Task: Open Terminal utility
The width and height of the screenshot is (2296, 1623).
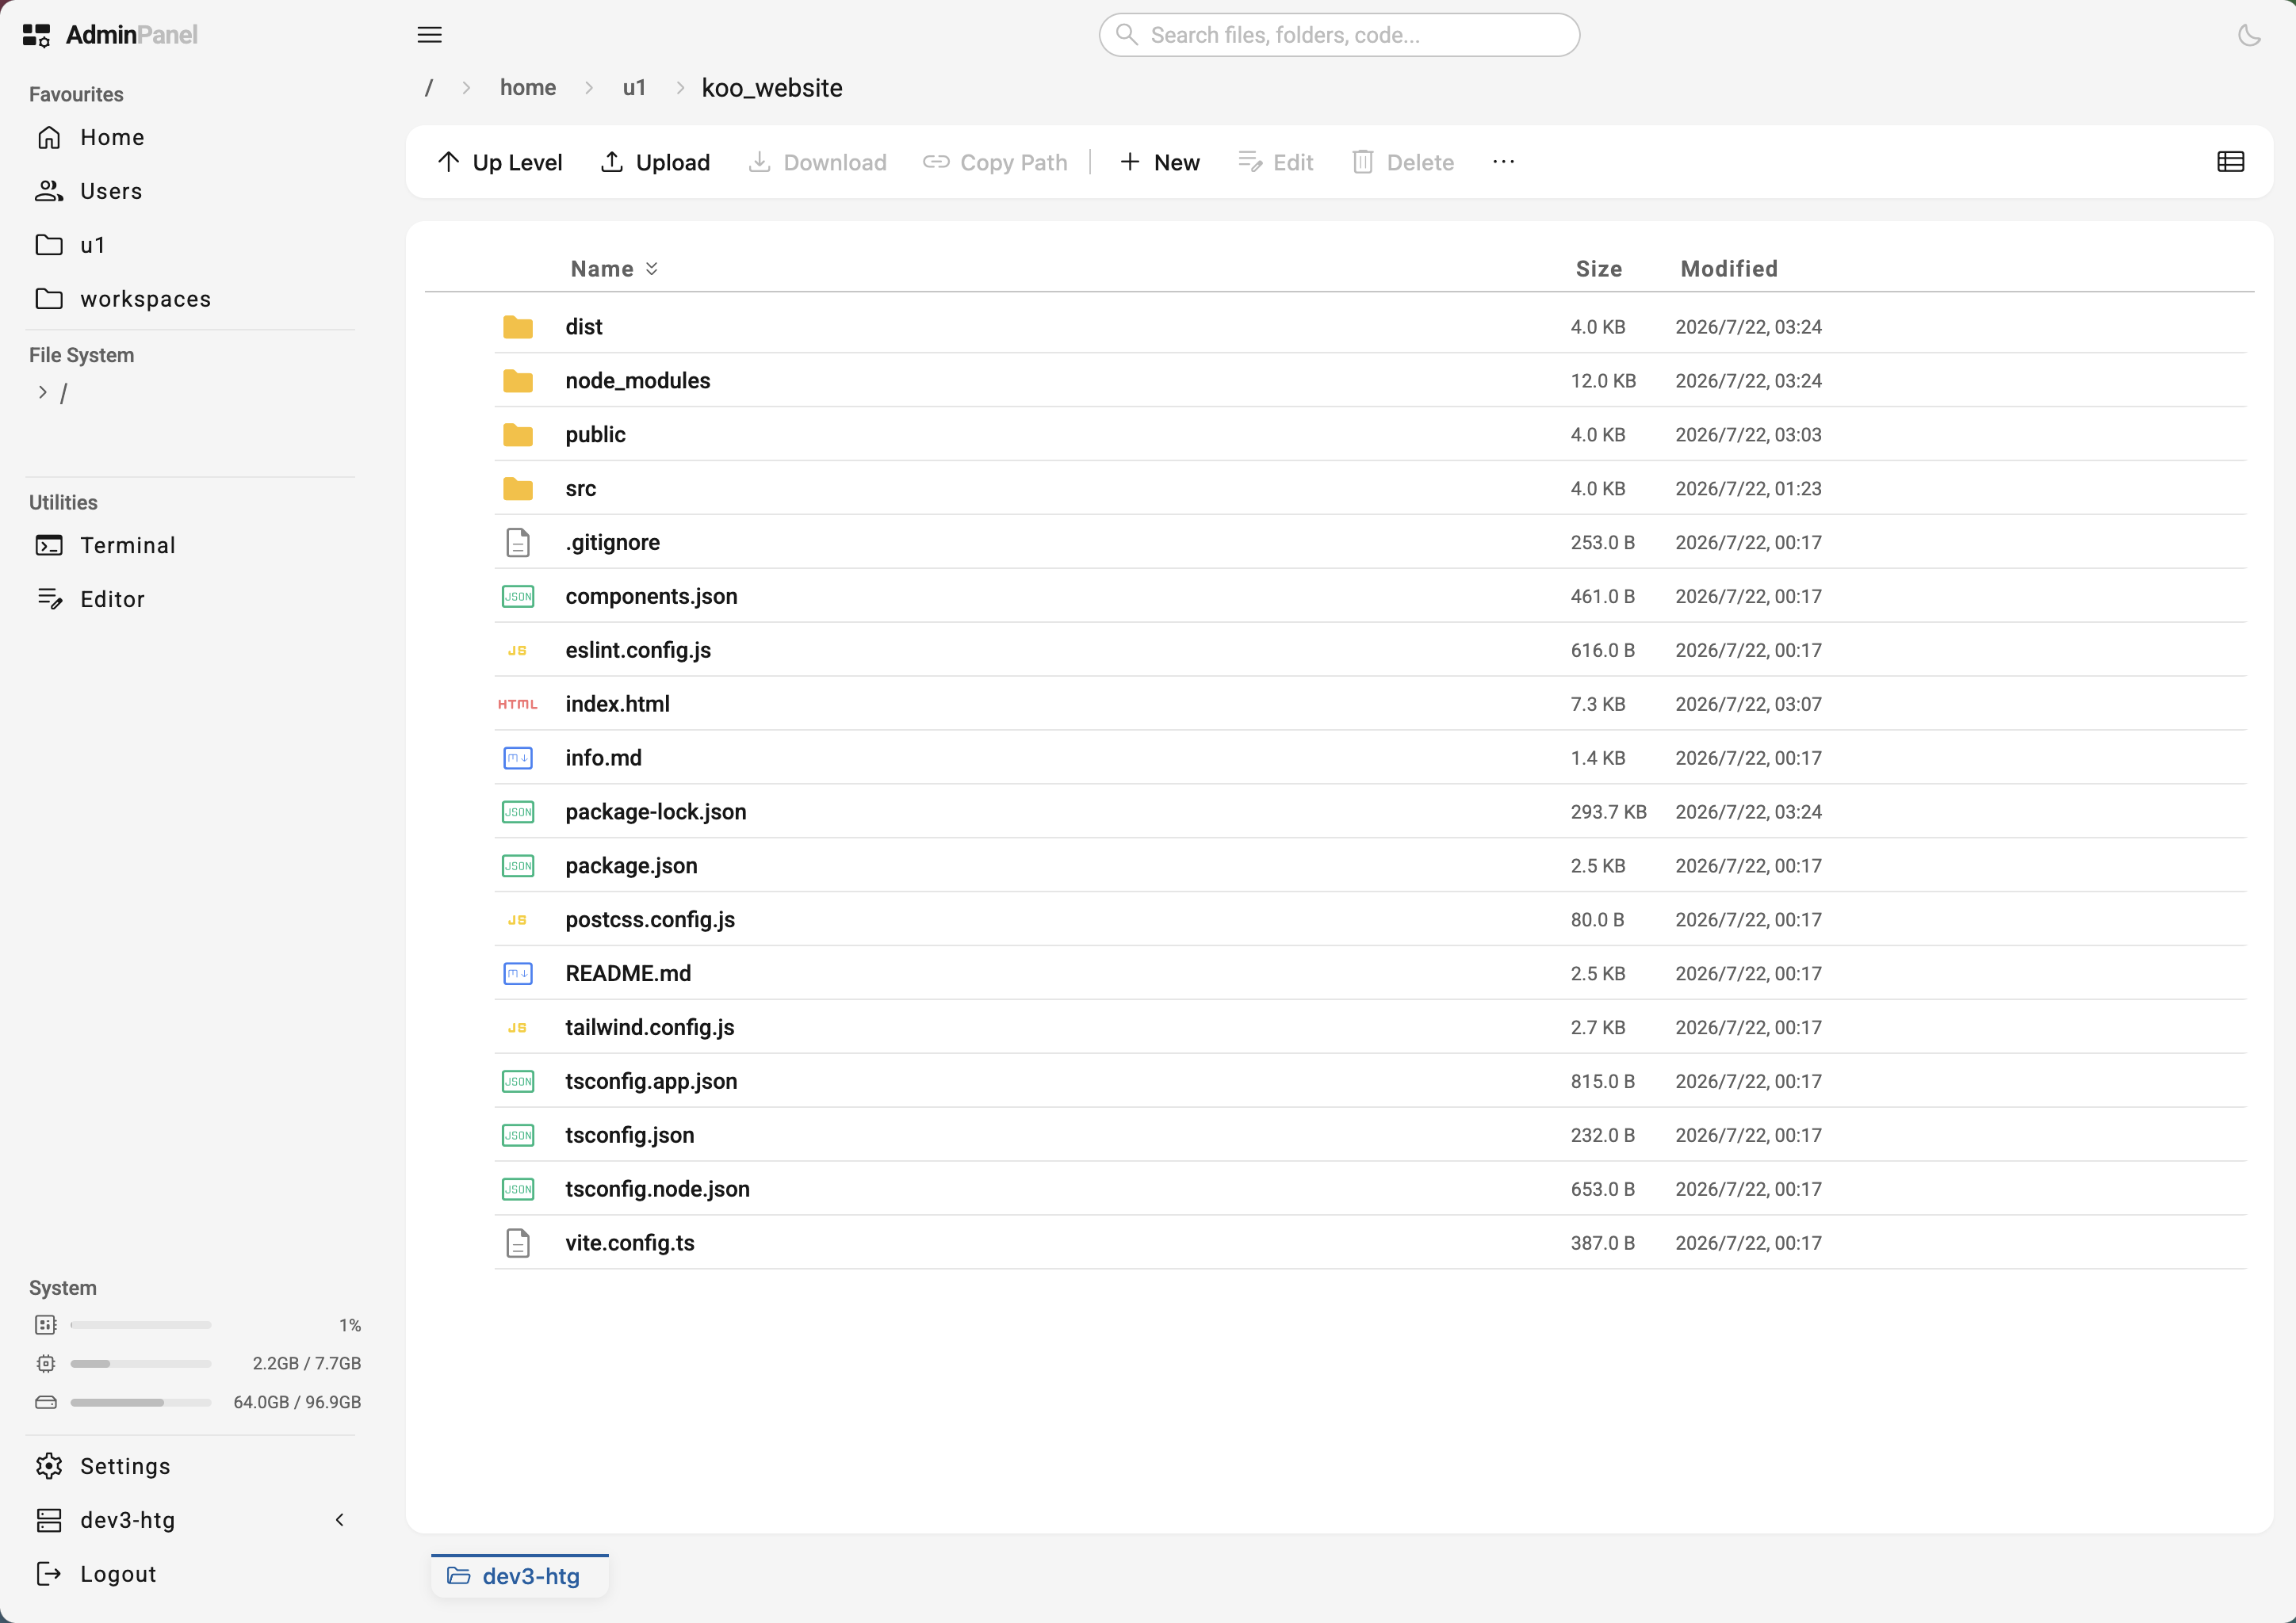Action: (x=190, y=544)
